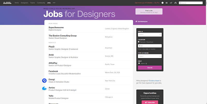Viewport: 207px width, 104px height.
Task: Open the SuperAwesome Digital Designer job
Action: coord(89,29)
